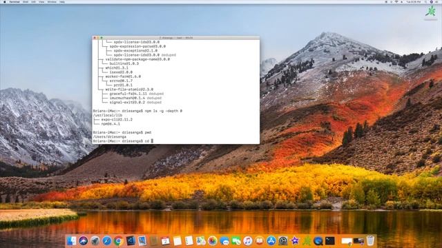Open iBooks orange book icon
This screenshot has width=442, height=248.
click(x=260, y=240)
